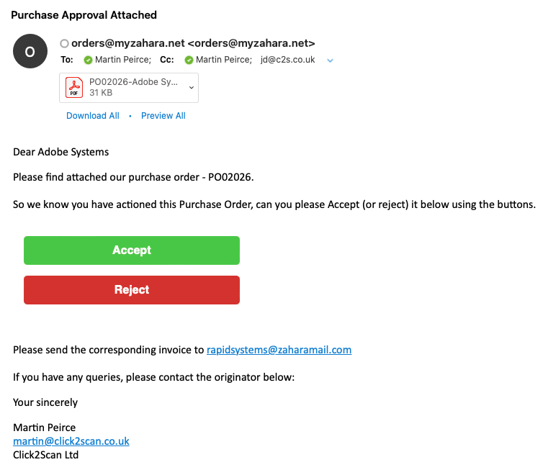The image size is (543, 475).
Task: Click the green check icon beside To recipient
Action: [88, 60]
